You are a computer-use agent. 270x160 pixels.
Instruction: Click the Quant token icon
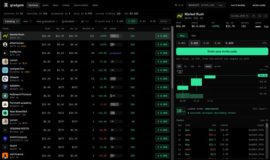tap(5, 147)
